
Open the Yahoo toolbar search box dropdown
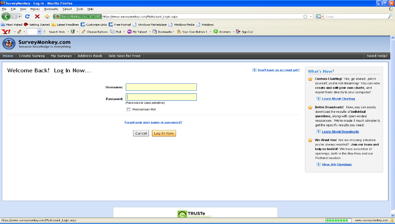[40, 31]
